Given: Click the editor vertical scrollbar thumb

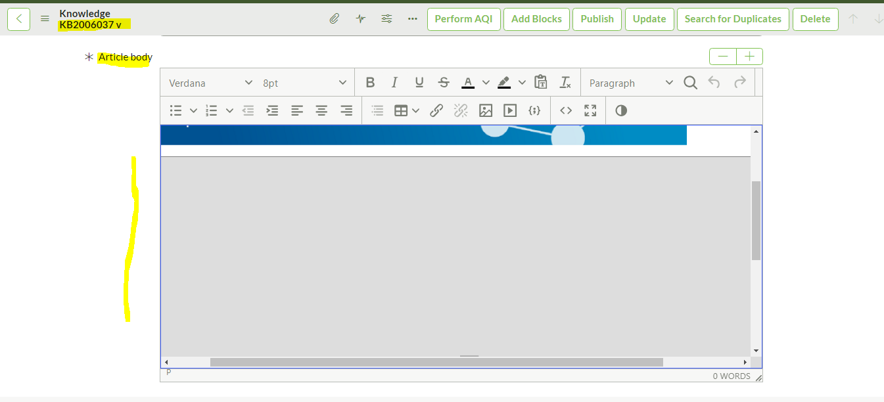Looking at the screenshot, I should pos(756,220).
